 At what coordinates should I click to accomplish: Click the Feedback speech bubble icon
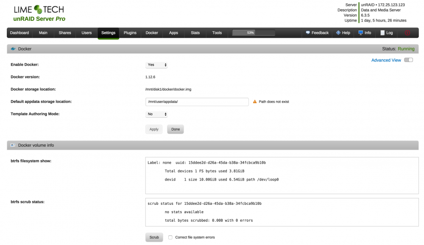[308, 33]
